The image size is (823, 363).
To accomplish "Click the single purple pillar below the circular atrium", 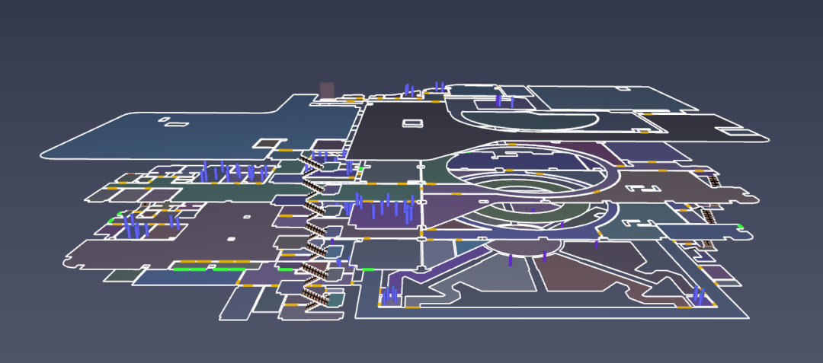I will coord(510,260).
